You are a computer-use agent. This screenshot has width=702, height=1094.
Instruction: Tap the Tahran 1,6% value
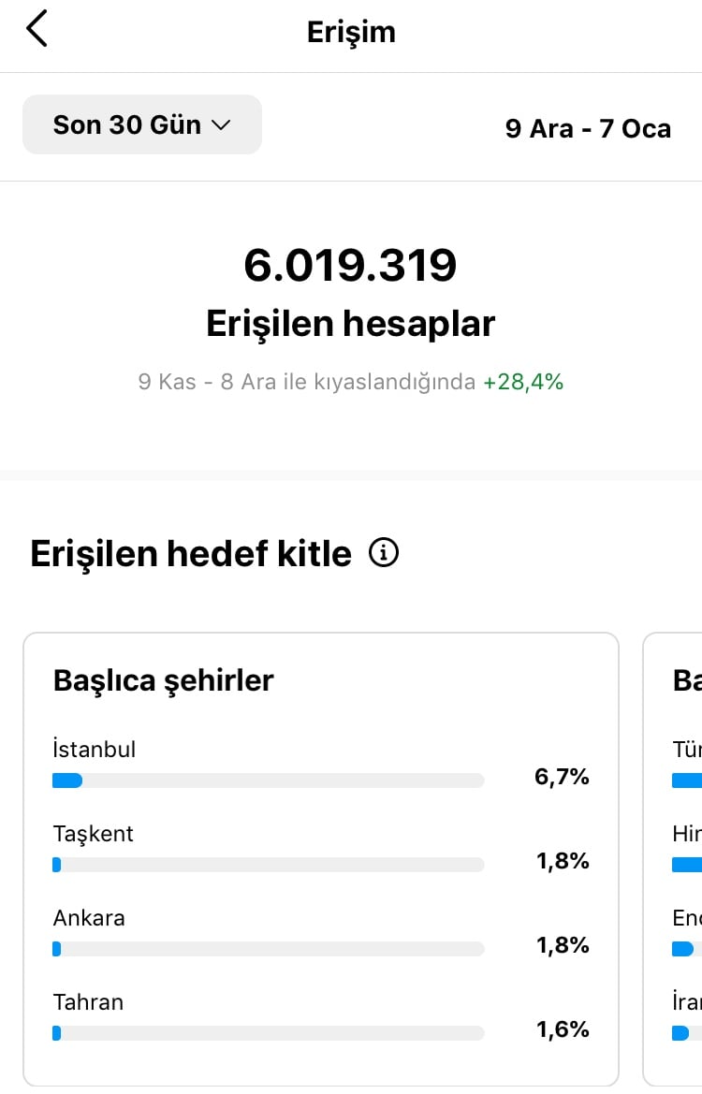pos(563,1029)
